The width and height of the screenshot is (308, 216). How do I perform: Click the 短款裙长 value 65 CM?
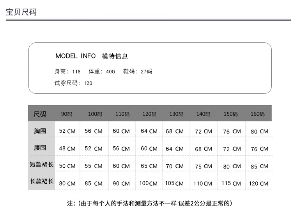click(x=149, y=166)
